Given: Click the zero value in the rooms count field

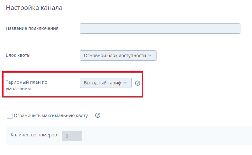Looking at the screenshot, I should click(x=67, y=136).
